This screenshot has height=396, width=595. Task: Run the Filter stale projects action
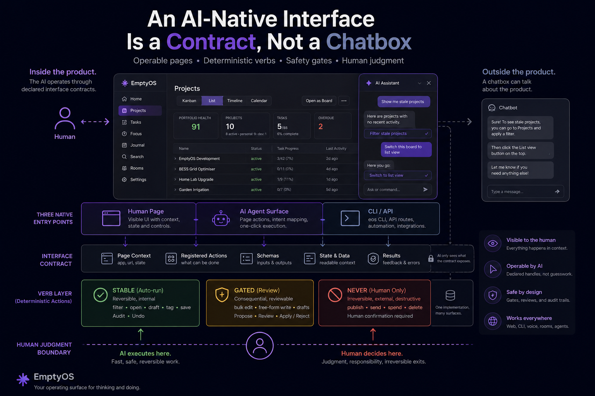coord(398,133)
